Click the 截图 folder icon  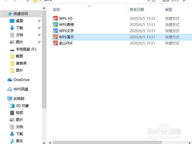pyautogui.click(x=12, y=56)
